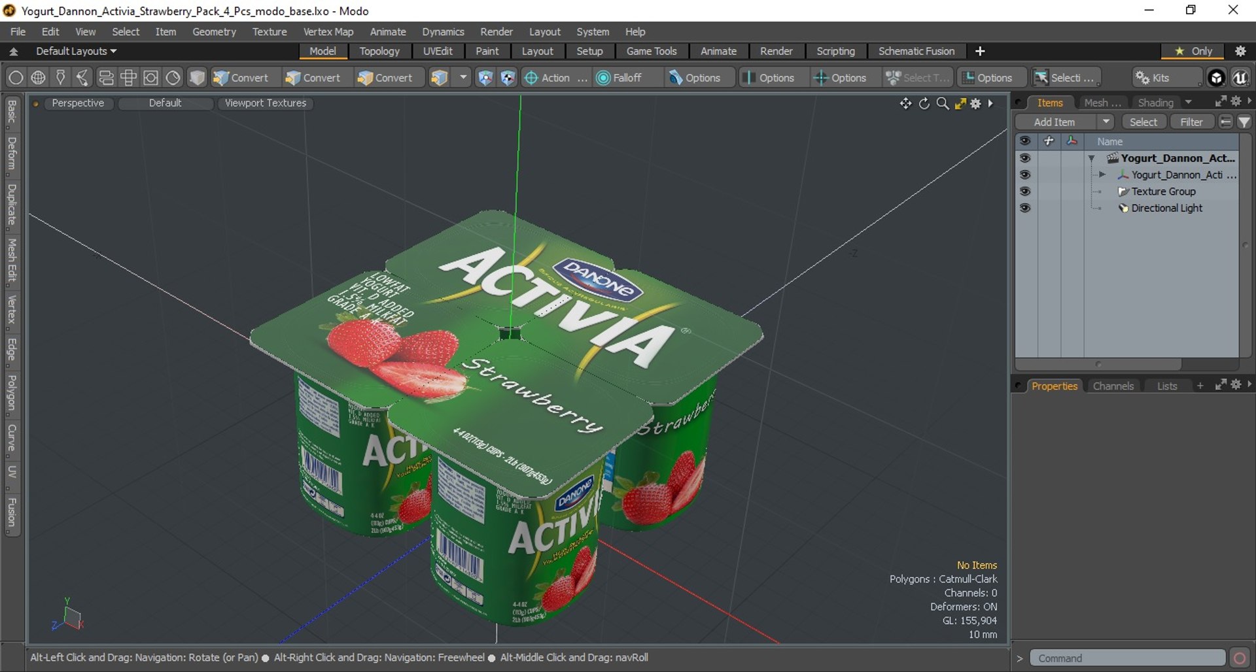1256x672 pixels.
Task: Open the Vertex Map menu
Action: pos(328,31)
